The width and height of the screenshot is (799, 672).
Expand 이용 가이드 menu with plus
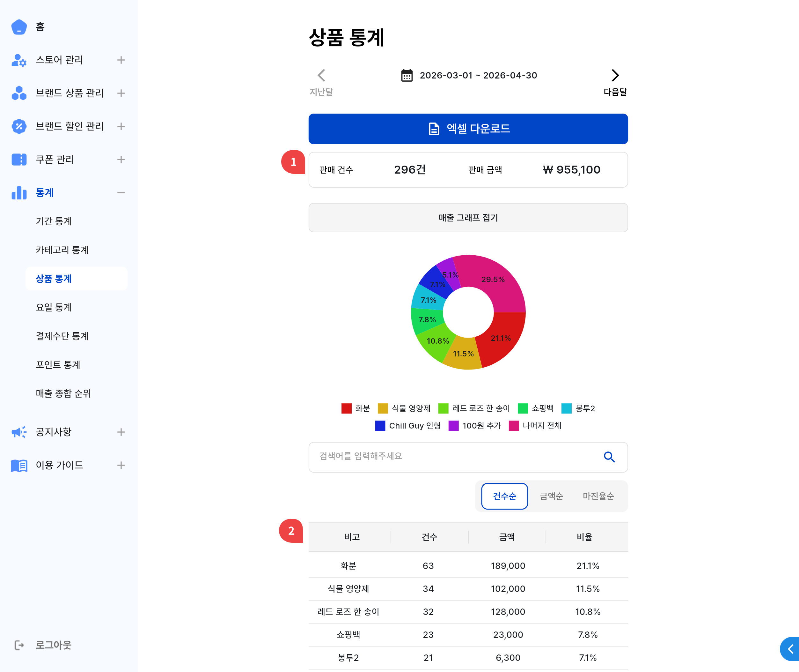121,465
